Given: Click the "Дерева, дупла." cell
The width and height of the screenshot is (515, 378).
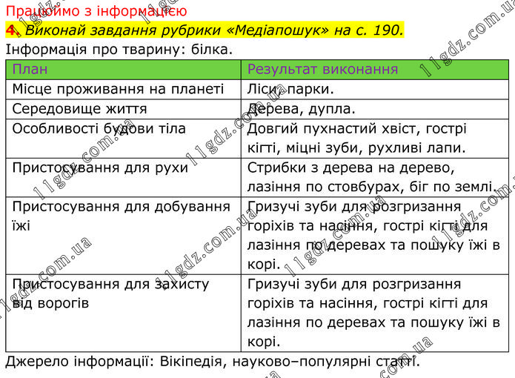Looking at the screenshot, I should click(x=302, y=109).
